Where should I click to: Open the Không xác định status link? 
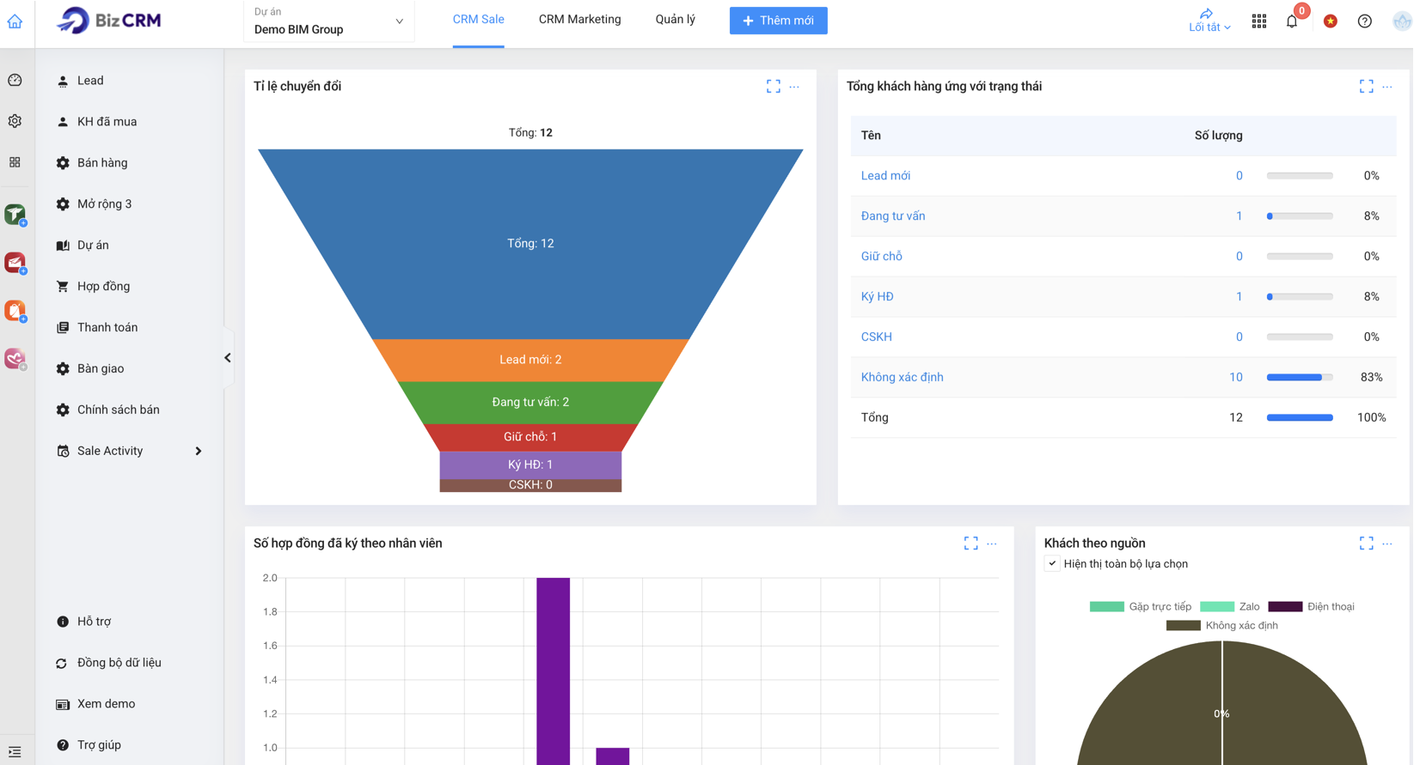click(902, 378)
